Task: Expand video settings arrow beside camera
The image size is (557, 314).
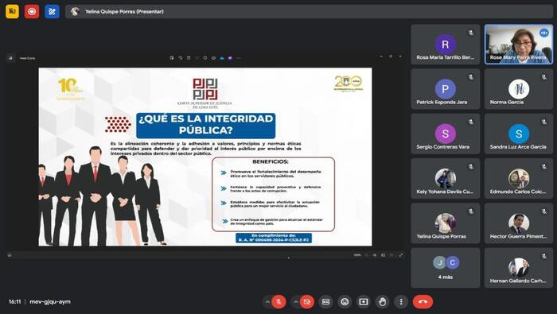Action: click(x=295, y=302)
